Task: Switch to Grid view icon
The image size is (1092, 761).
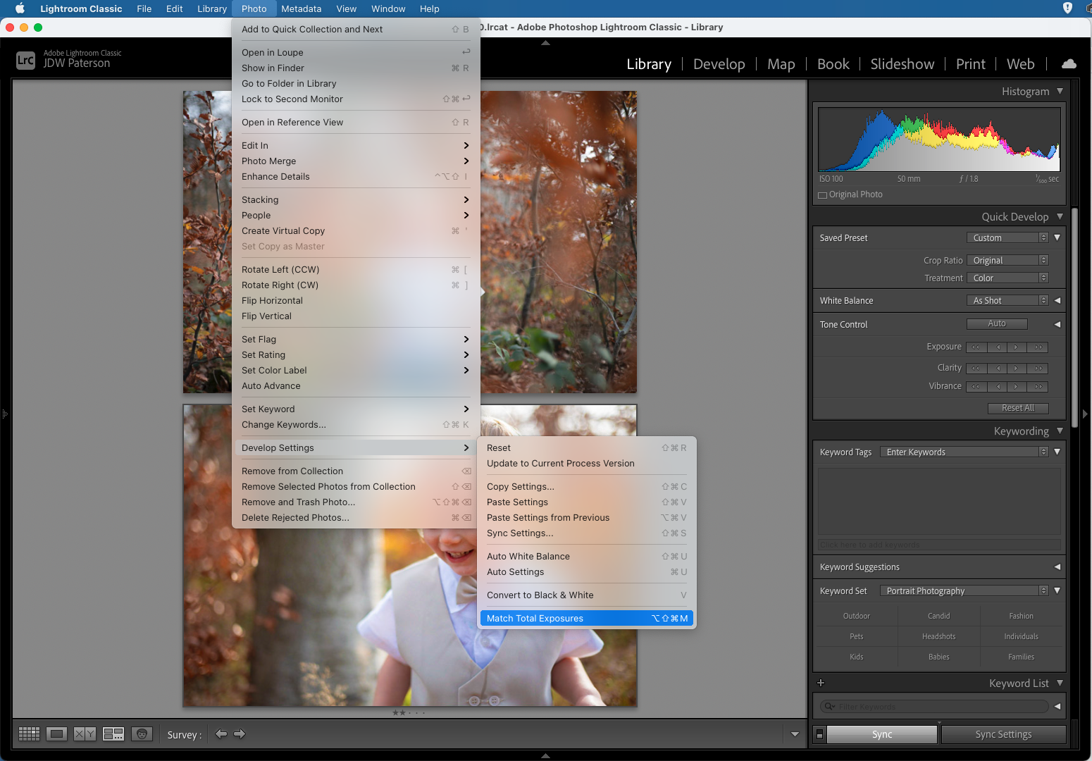Action: [x=29, y=734]
